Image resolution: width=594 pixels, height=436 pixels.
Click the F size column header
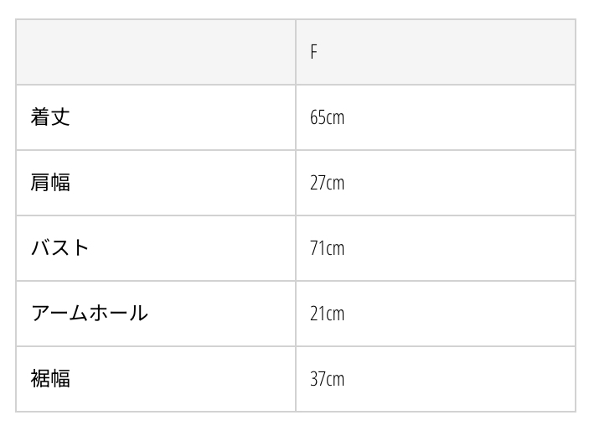tap(313, 52)
